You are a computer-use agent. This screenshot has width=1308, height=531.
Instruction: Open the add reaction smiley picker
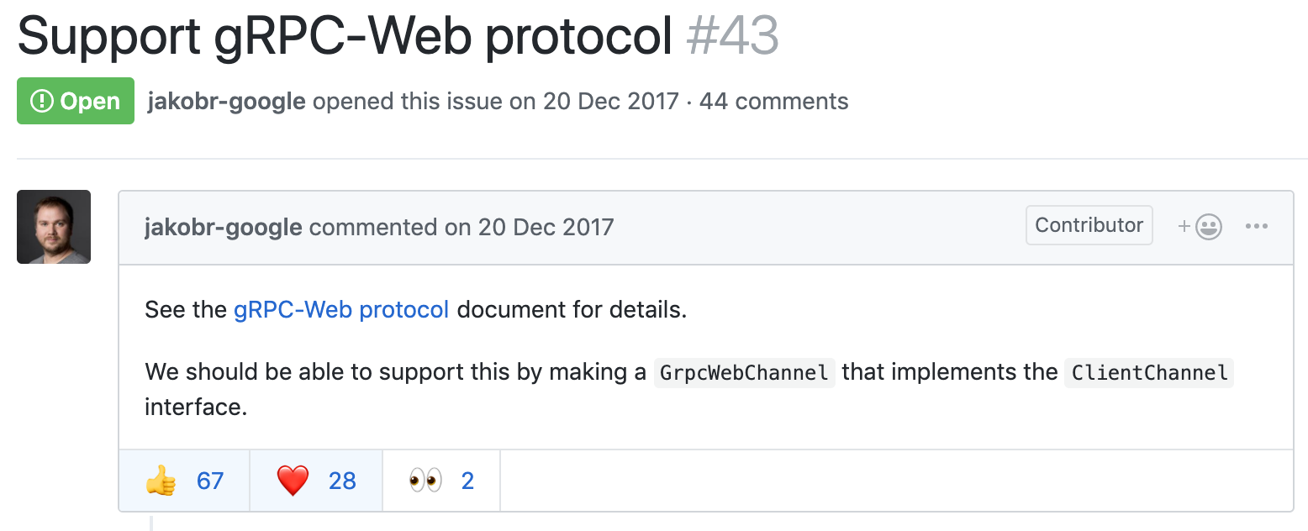click(1200, 226)
